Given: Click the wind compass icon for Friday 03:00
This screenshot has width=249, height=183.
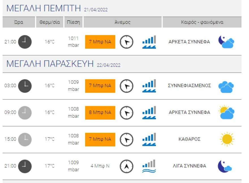Looking at the screenshot, I should (126, 86).
